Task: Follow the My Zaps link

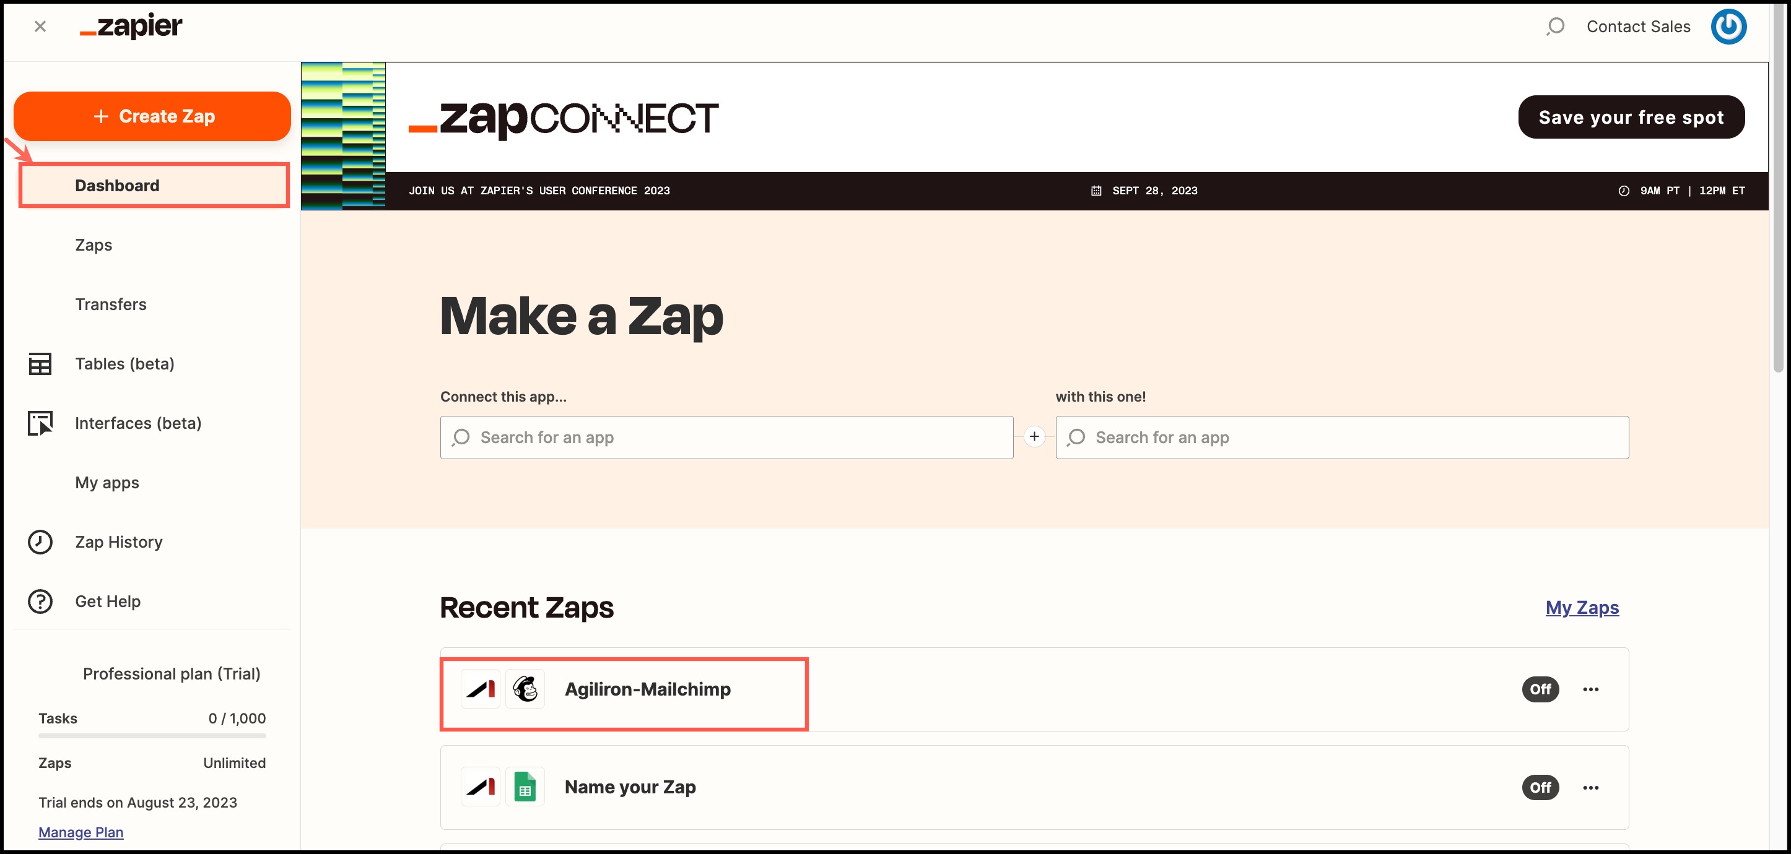Action: point(1582,607)
